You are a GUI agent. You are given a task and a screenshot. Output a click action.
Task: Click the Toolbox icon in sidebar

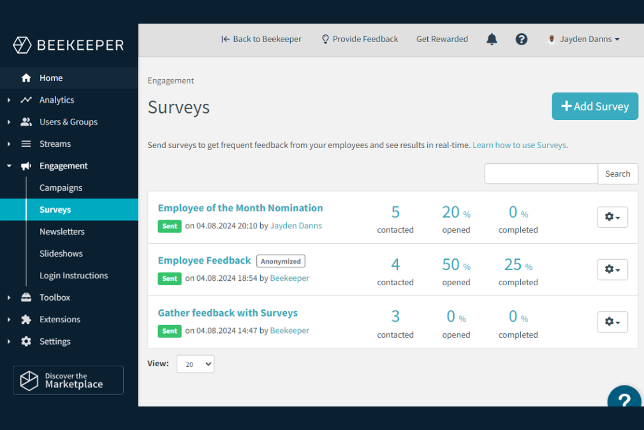26,298
